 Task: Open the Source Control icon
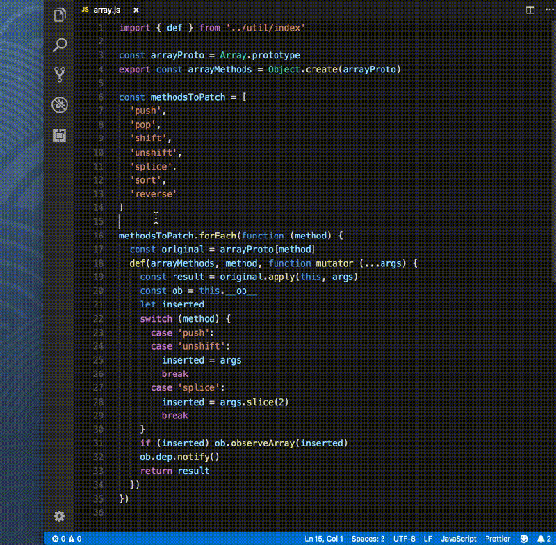[x=59, y=75]
